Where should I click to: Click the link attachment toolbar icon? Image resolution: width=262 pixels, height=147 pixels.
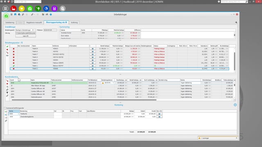coord(32,15)
